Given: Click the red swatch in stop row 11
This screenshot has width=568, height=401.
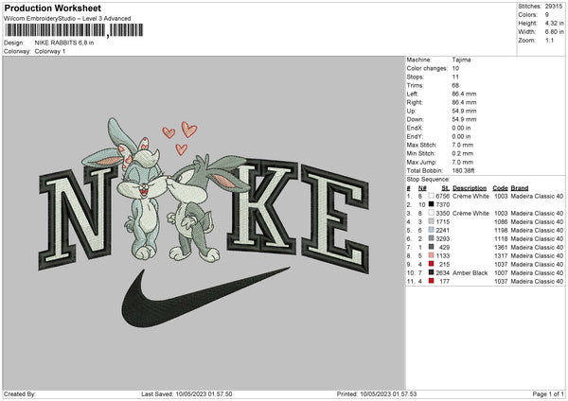Looking at the screenshot, I should click(x=429, y=281).
